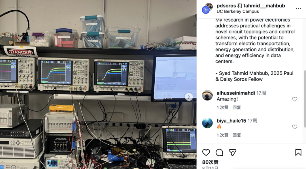Reply to biya_haile15's comment
This screenshot has height=169, width=306.
[x=237, y=135]
